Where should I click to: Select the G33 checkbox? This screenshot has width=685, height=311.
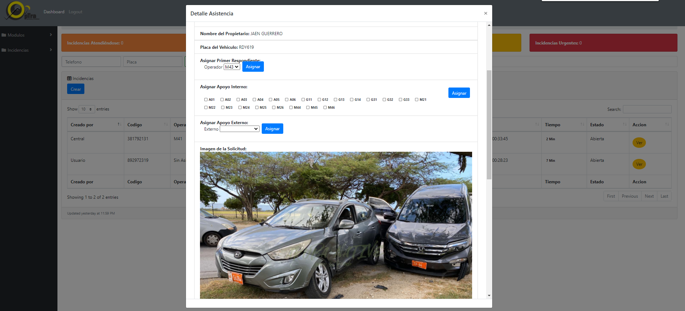click(x=401, y=100)
